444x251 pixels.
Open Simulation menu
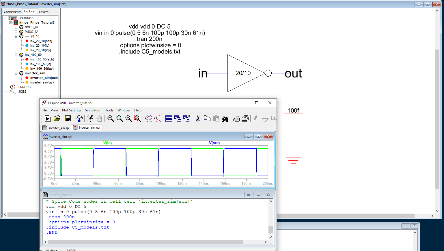click(93, 110)
